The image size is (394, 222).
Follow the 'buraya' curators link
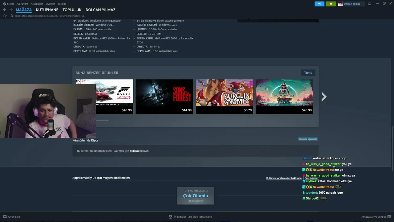click(134, 151)
